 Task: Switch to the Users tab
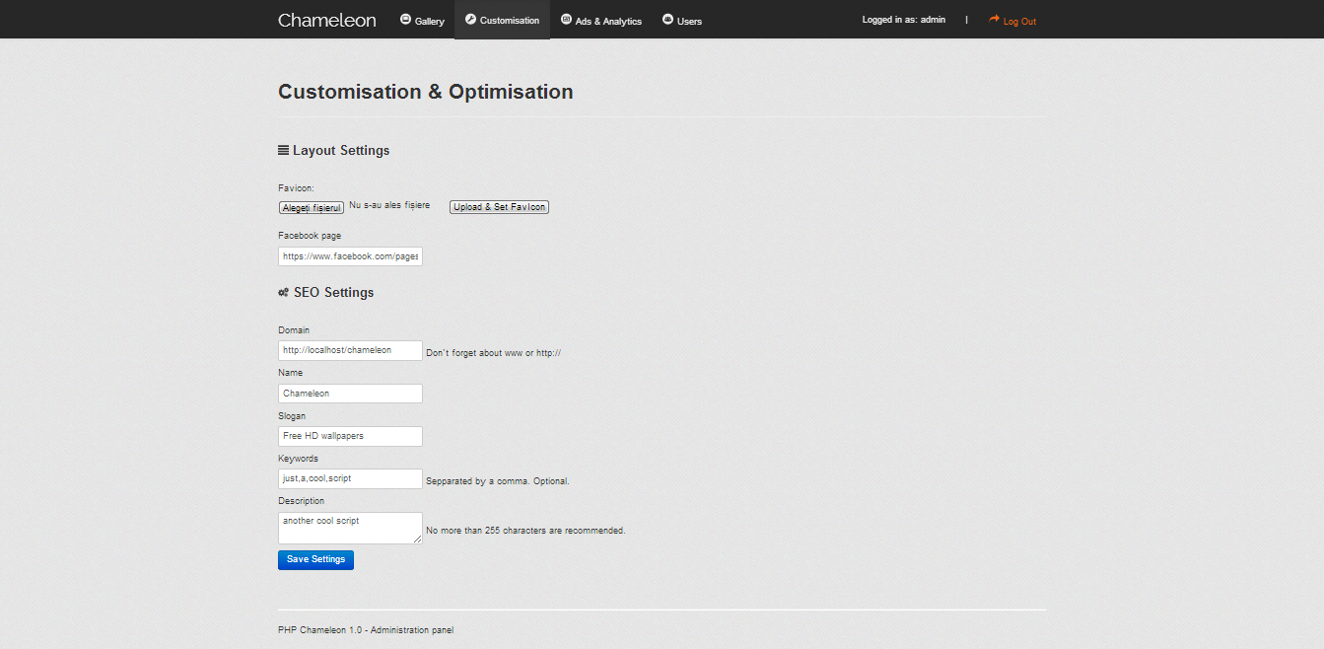[682, 20]
